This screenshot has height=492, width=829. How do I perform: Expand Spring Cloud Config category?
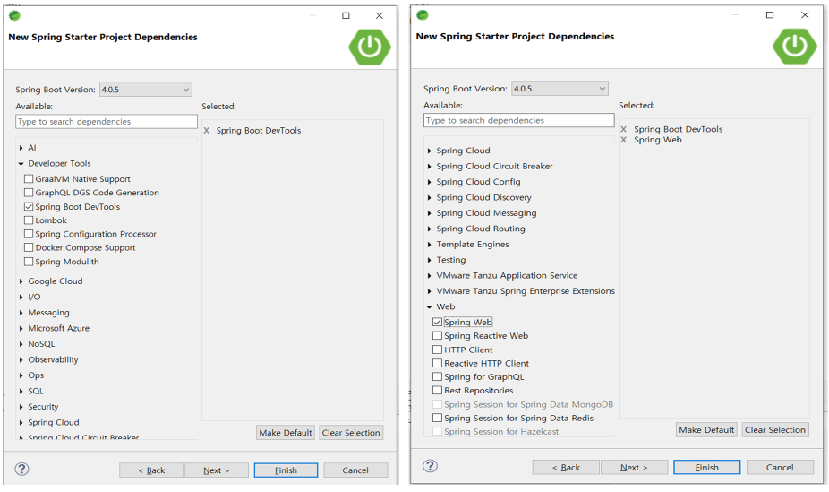[x=430, y=181]
